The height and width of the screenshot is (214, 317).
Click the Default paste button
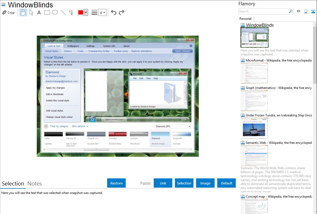[227, 183]
